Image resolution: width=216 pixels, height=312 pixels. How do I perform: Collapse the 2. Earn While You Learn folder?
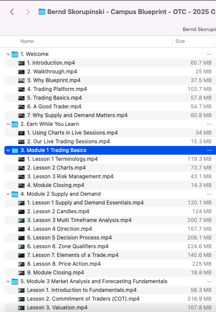(8, 124)
